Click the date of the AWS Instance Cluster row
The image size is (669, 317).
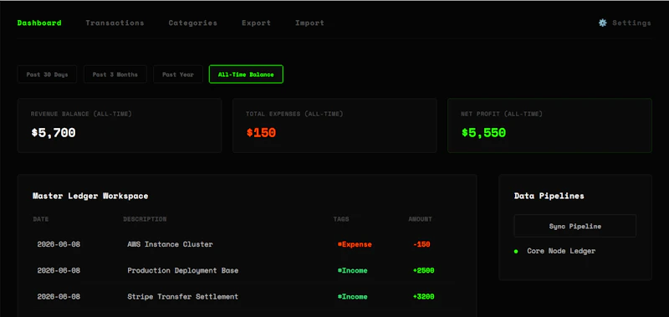pyautogui.click(x=59, y=244)
